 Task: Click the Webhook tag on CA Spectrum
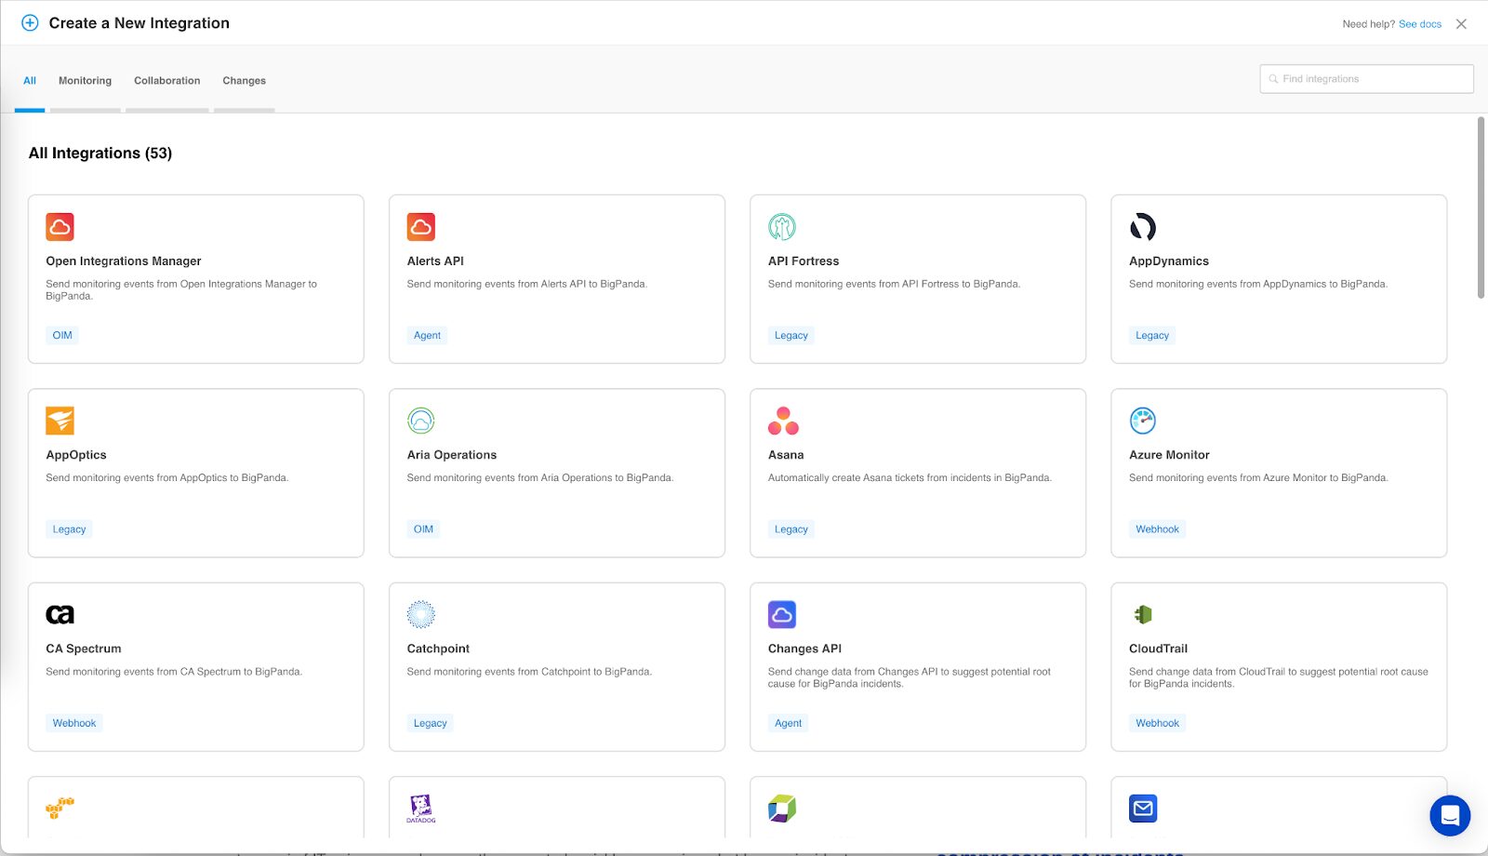[74, 723]
